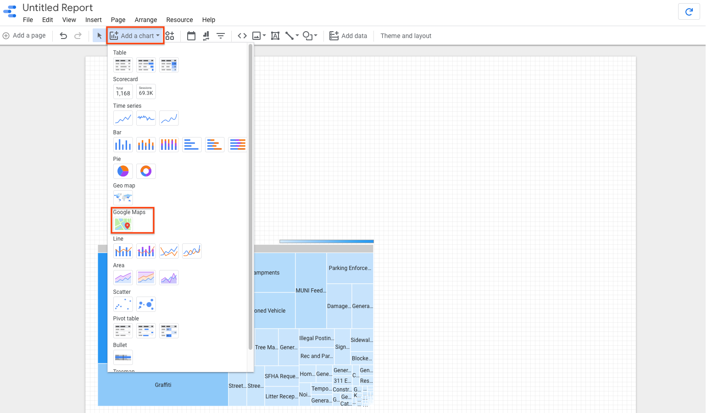This screenshot has width=707, height=413.
Task: Pick the Geo map chart icon
Action: coord(123,198)
